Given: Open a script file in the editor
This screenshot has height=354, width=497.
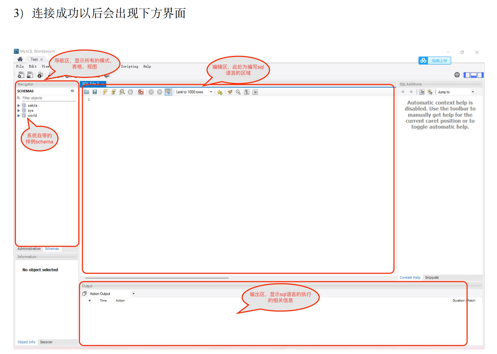Looking at the screenshot, I should click(87, 92).
